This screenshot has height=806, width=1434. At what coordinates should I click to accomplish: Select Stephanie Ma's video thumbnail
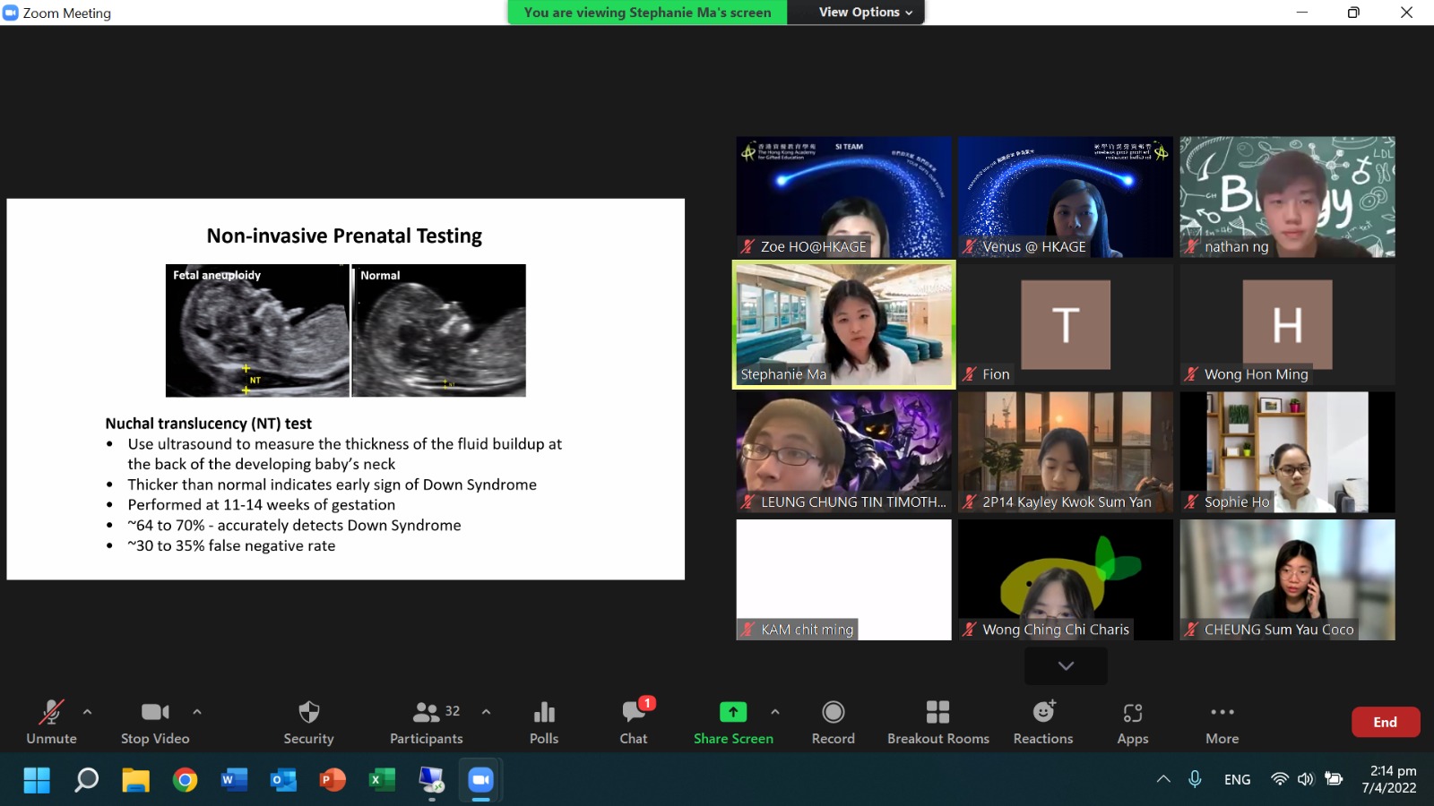[x=843, y=324]
